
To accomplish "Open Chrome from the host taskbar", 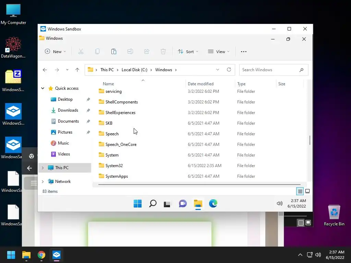I will 41,255.
